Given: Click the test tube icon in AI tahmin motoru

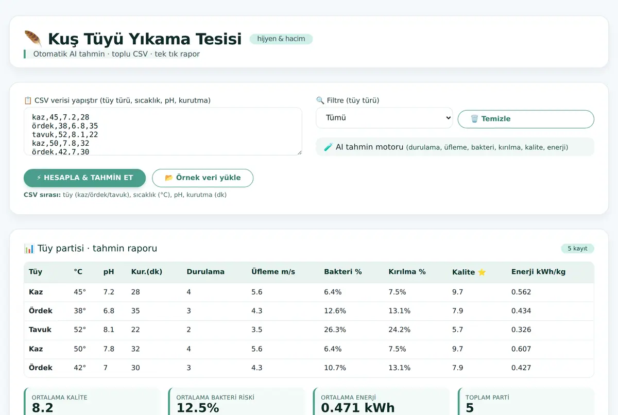Looking at the screenshot, I should point(328,147).
